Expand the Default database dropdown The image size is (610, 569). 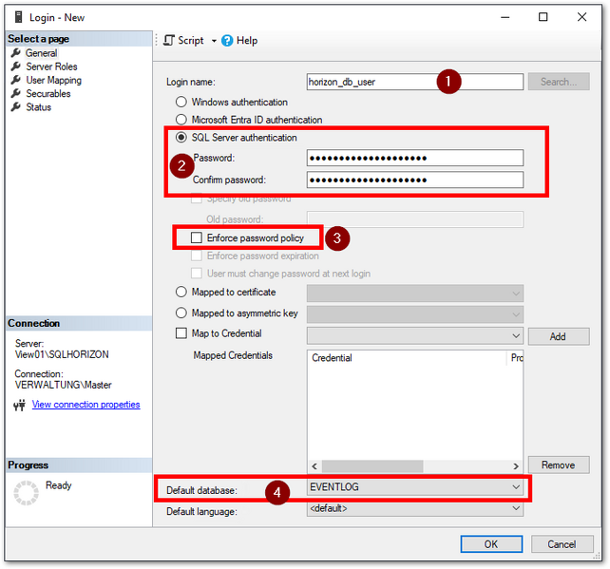516,487
